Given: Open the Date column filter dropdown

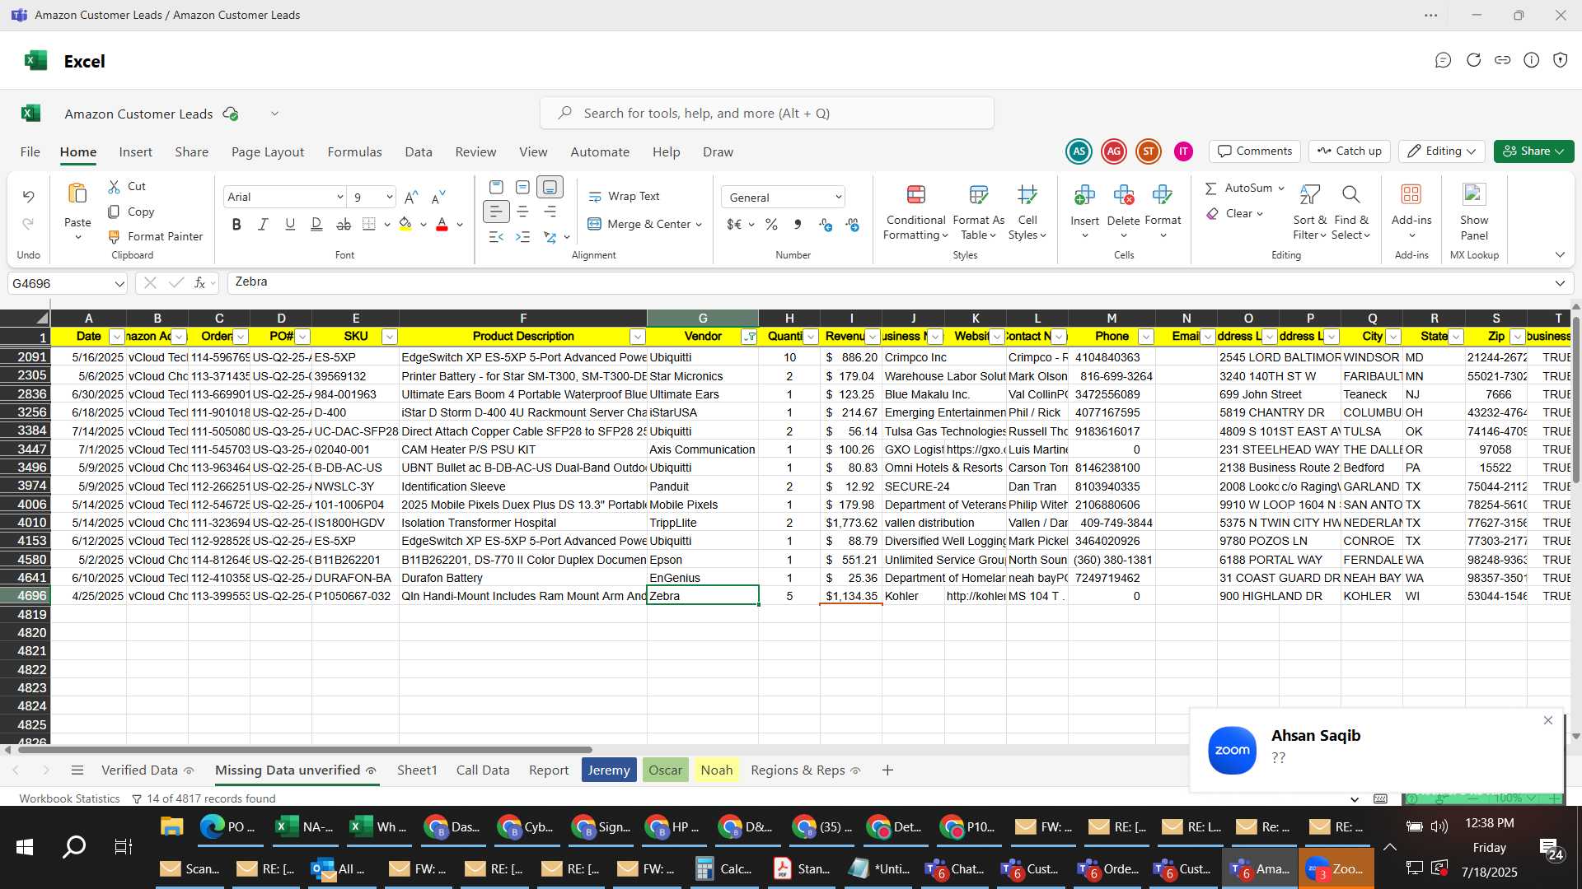Looking at the screenshot, I should 116,337.
